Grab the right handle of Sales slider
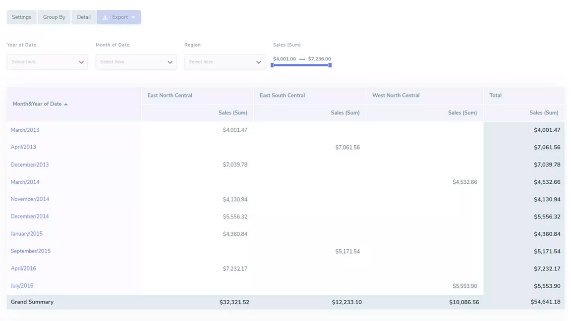This screenshot has width=571, height=321. click(330, 65)
